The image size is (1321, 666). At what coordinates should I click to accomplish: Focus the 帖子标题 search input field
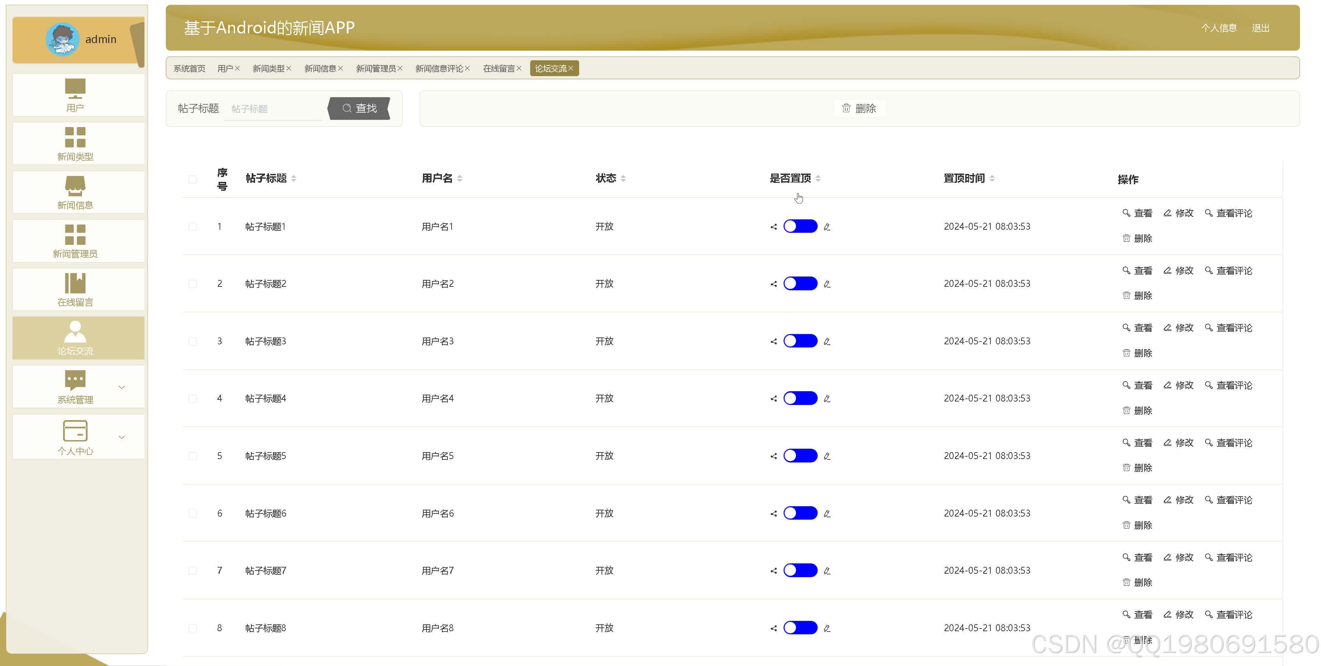tap(273, 108)
